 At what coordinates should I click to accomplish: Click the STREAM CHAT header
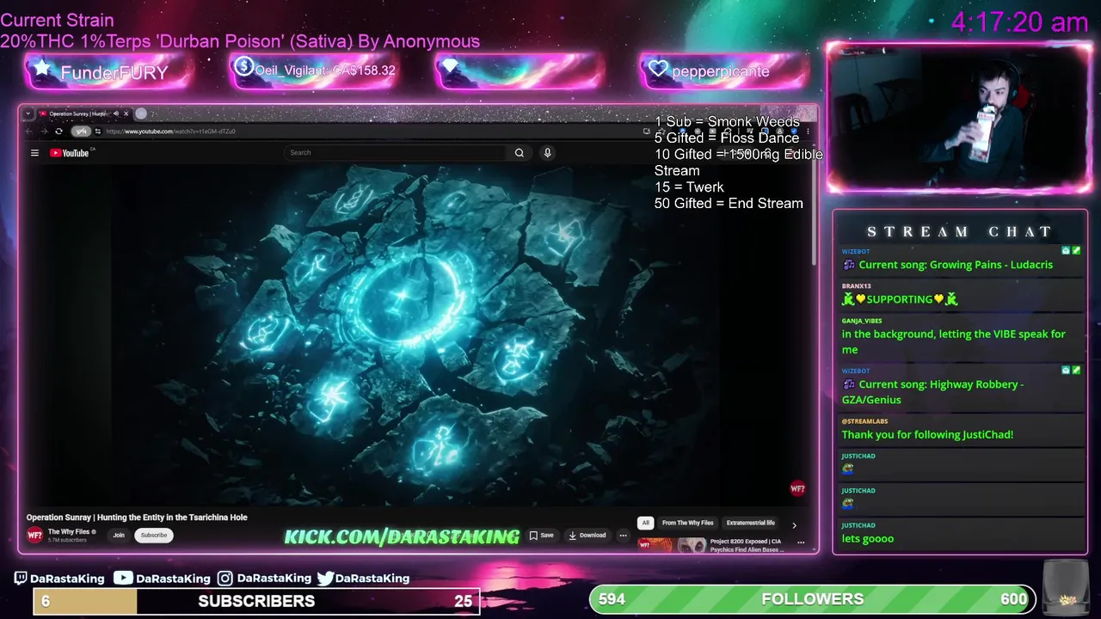click(959, 232)
